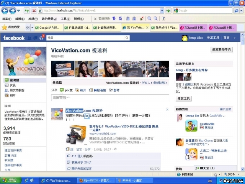This screenshot has width=245, height=184.
Task: Click the magnifier search button in browser toolbar
Action: 236,11
